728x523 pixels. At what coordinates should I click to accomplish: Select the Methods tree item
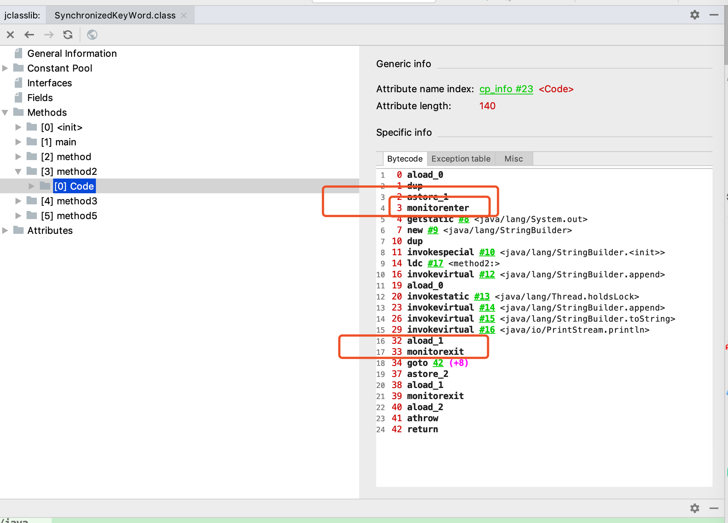(x=47, y=112)
